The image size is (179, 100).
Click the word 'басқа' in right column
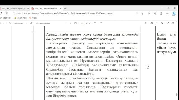pos(161,39)
